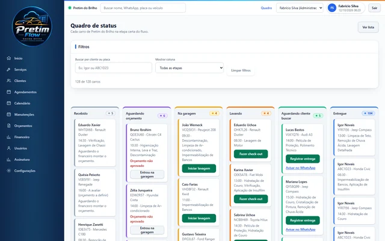This screenshot has width=385, height=241.
Task: Click Orçamento não aprovado on Bruno Ibrahim card
Action: click(x=141, y=163)
